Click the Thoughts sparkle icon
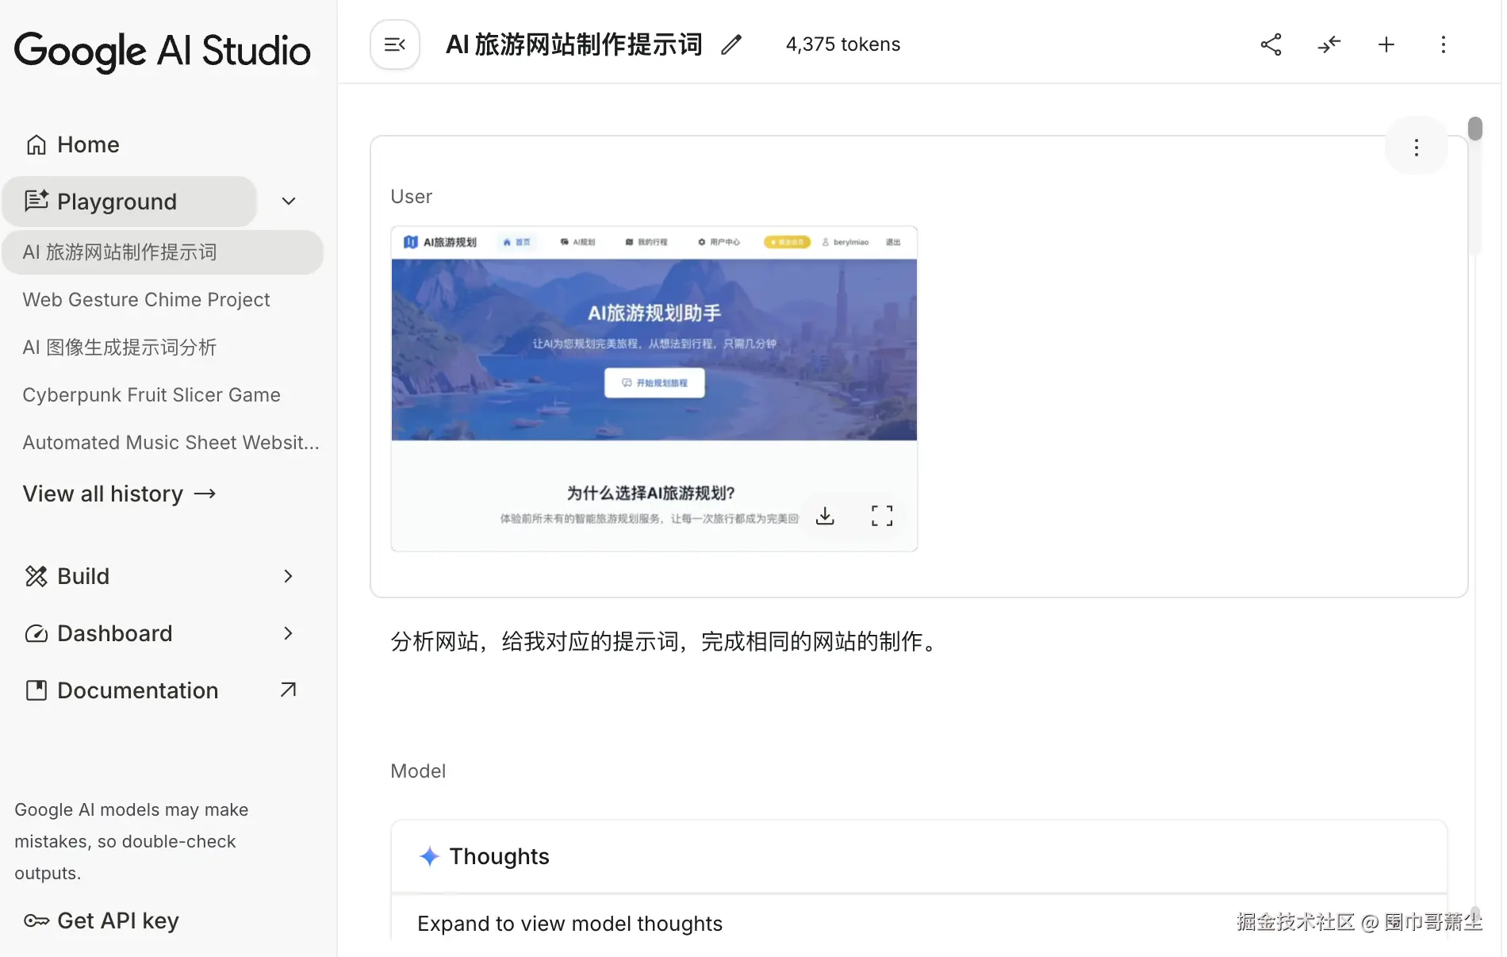This screenshot has height=957, width=1507. point(429,857)
